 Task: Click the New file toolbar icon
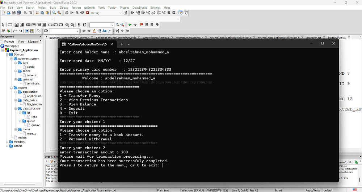(x=4, y=13)
